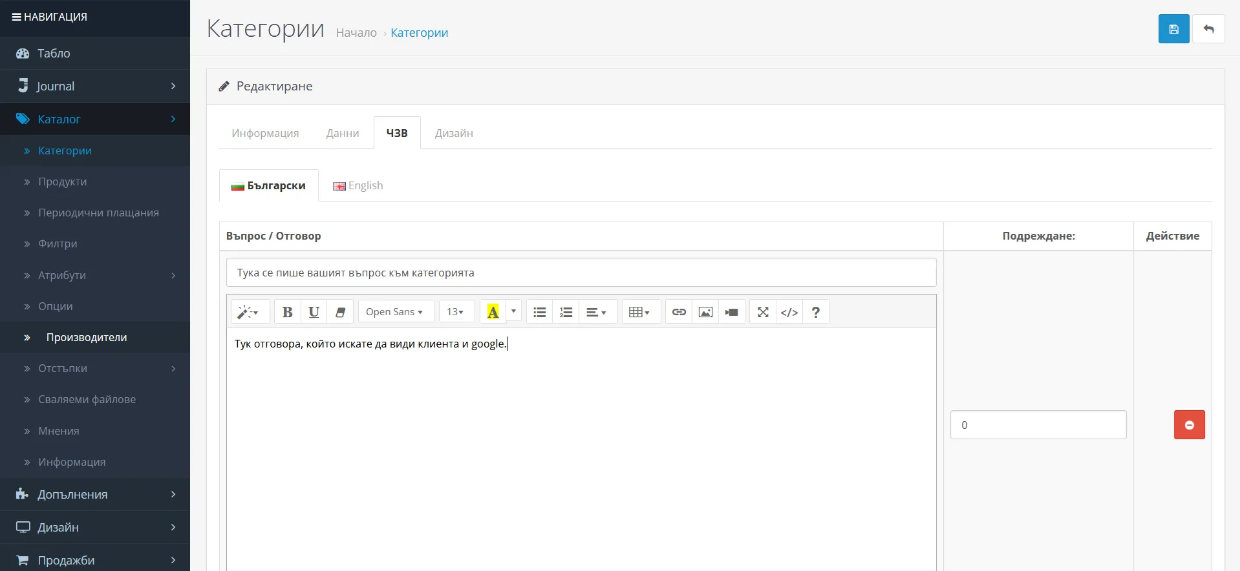This screenshot has width=1240, height=571.
Task: Click the question text input field
Action: 581,273
